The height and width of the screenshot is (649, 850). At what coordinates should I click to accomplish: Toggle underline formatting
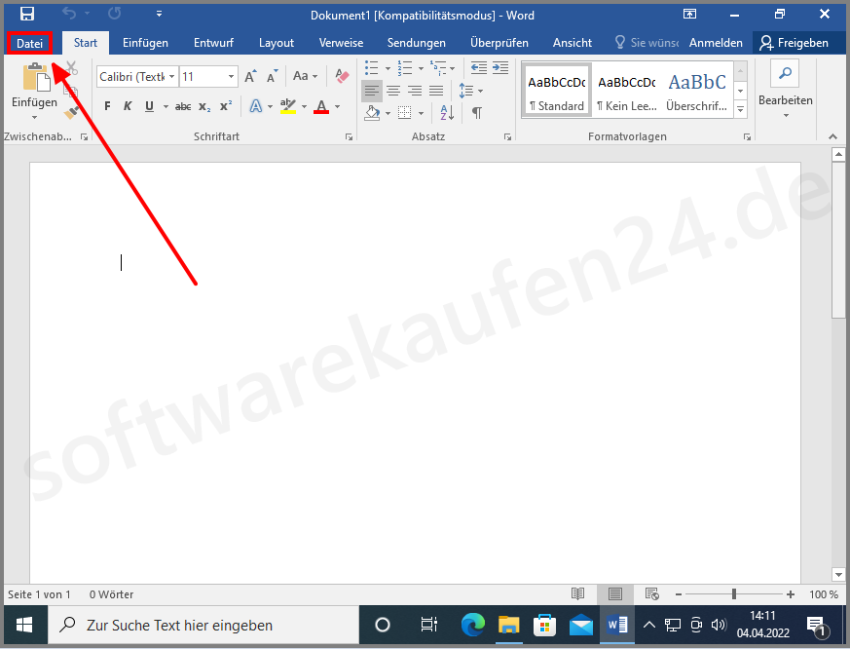pyautogui.click(x=147, y=106)
